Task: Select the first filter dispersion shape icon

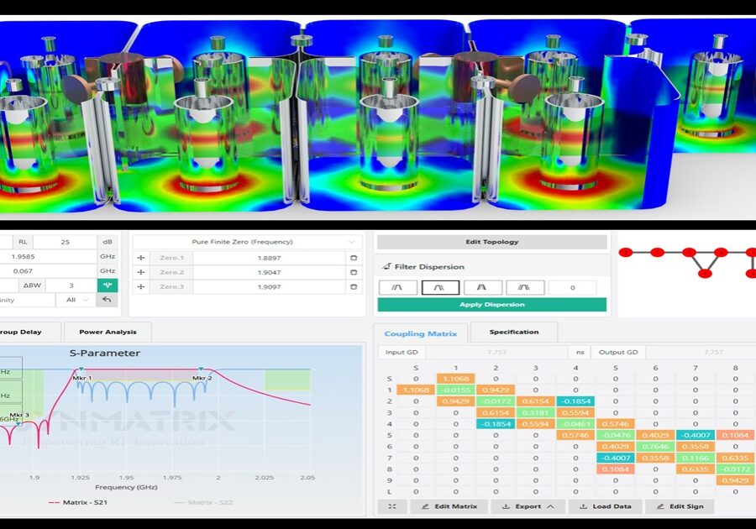Action: coord(397,287)
